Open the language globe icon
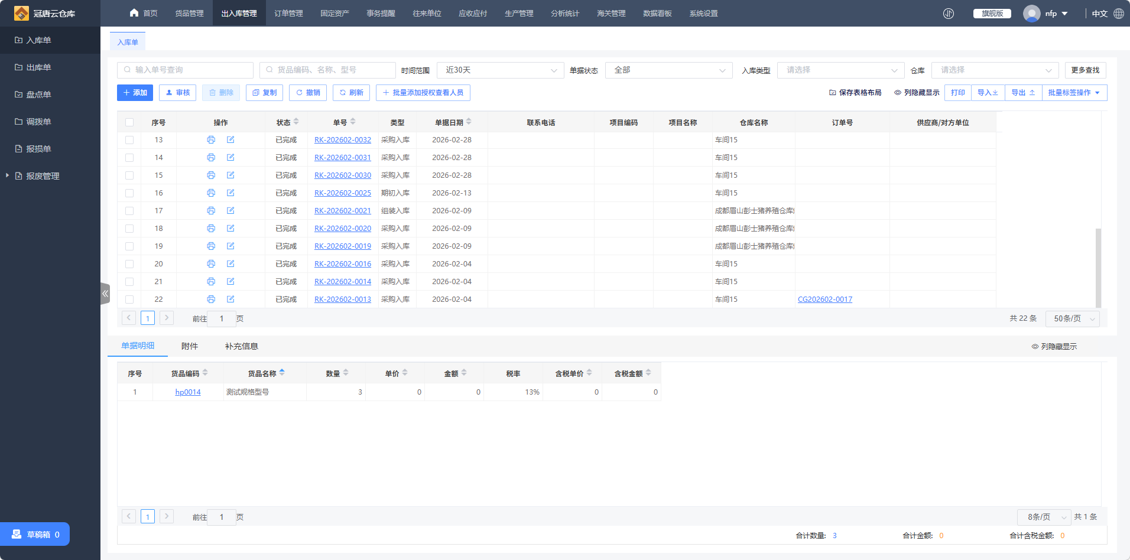Screen dimensions: 1130x560 [1119, 14]
